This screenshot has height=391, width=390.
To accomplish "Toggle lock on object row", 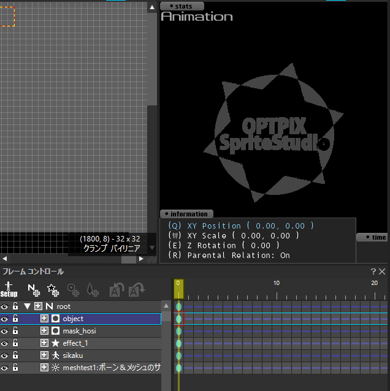I will tap(15, 318).
